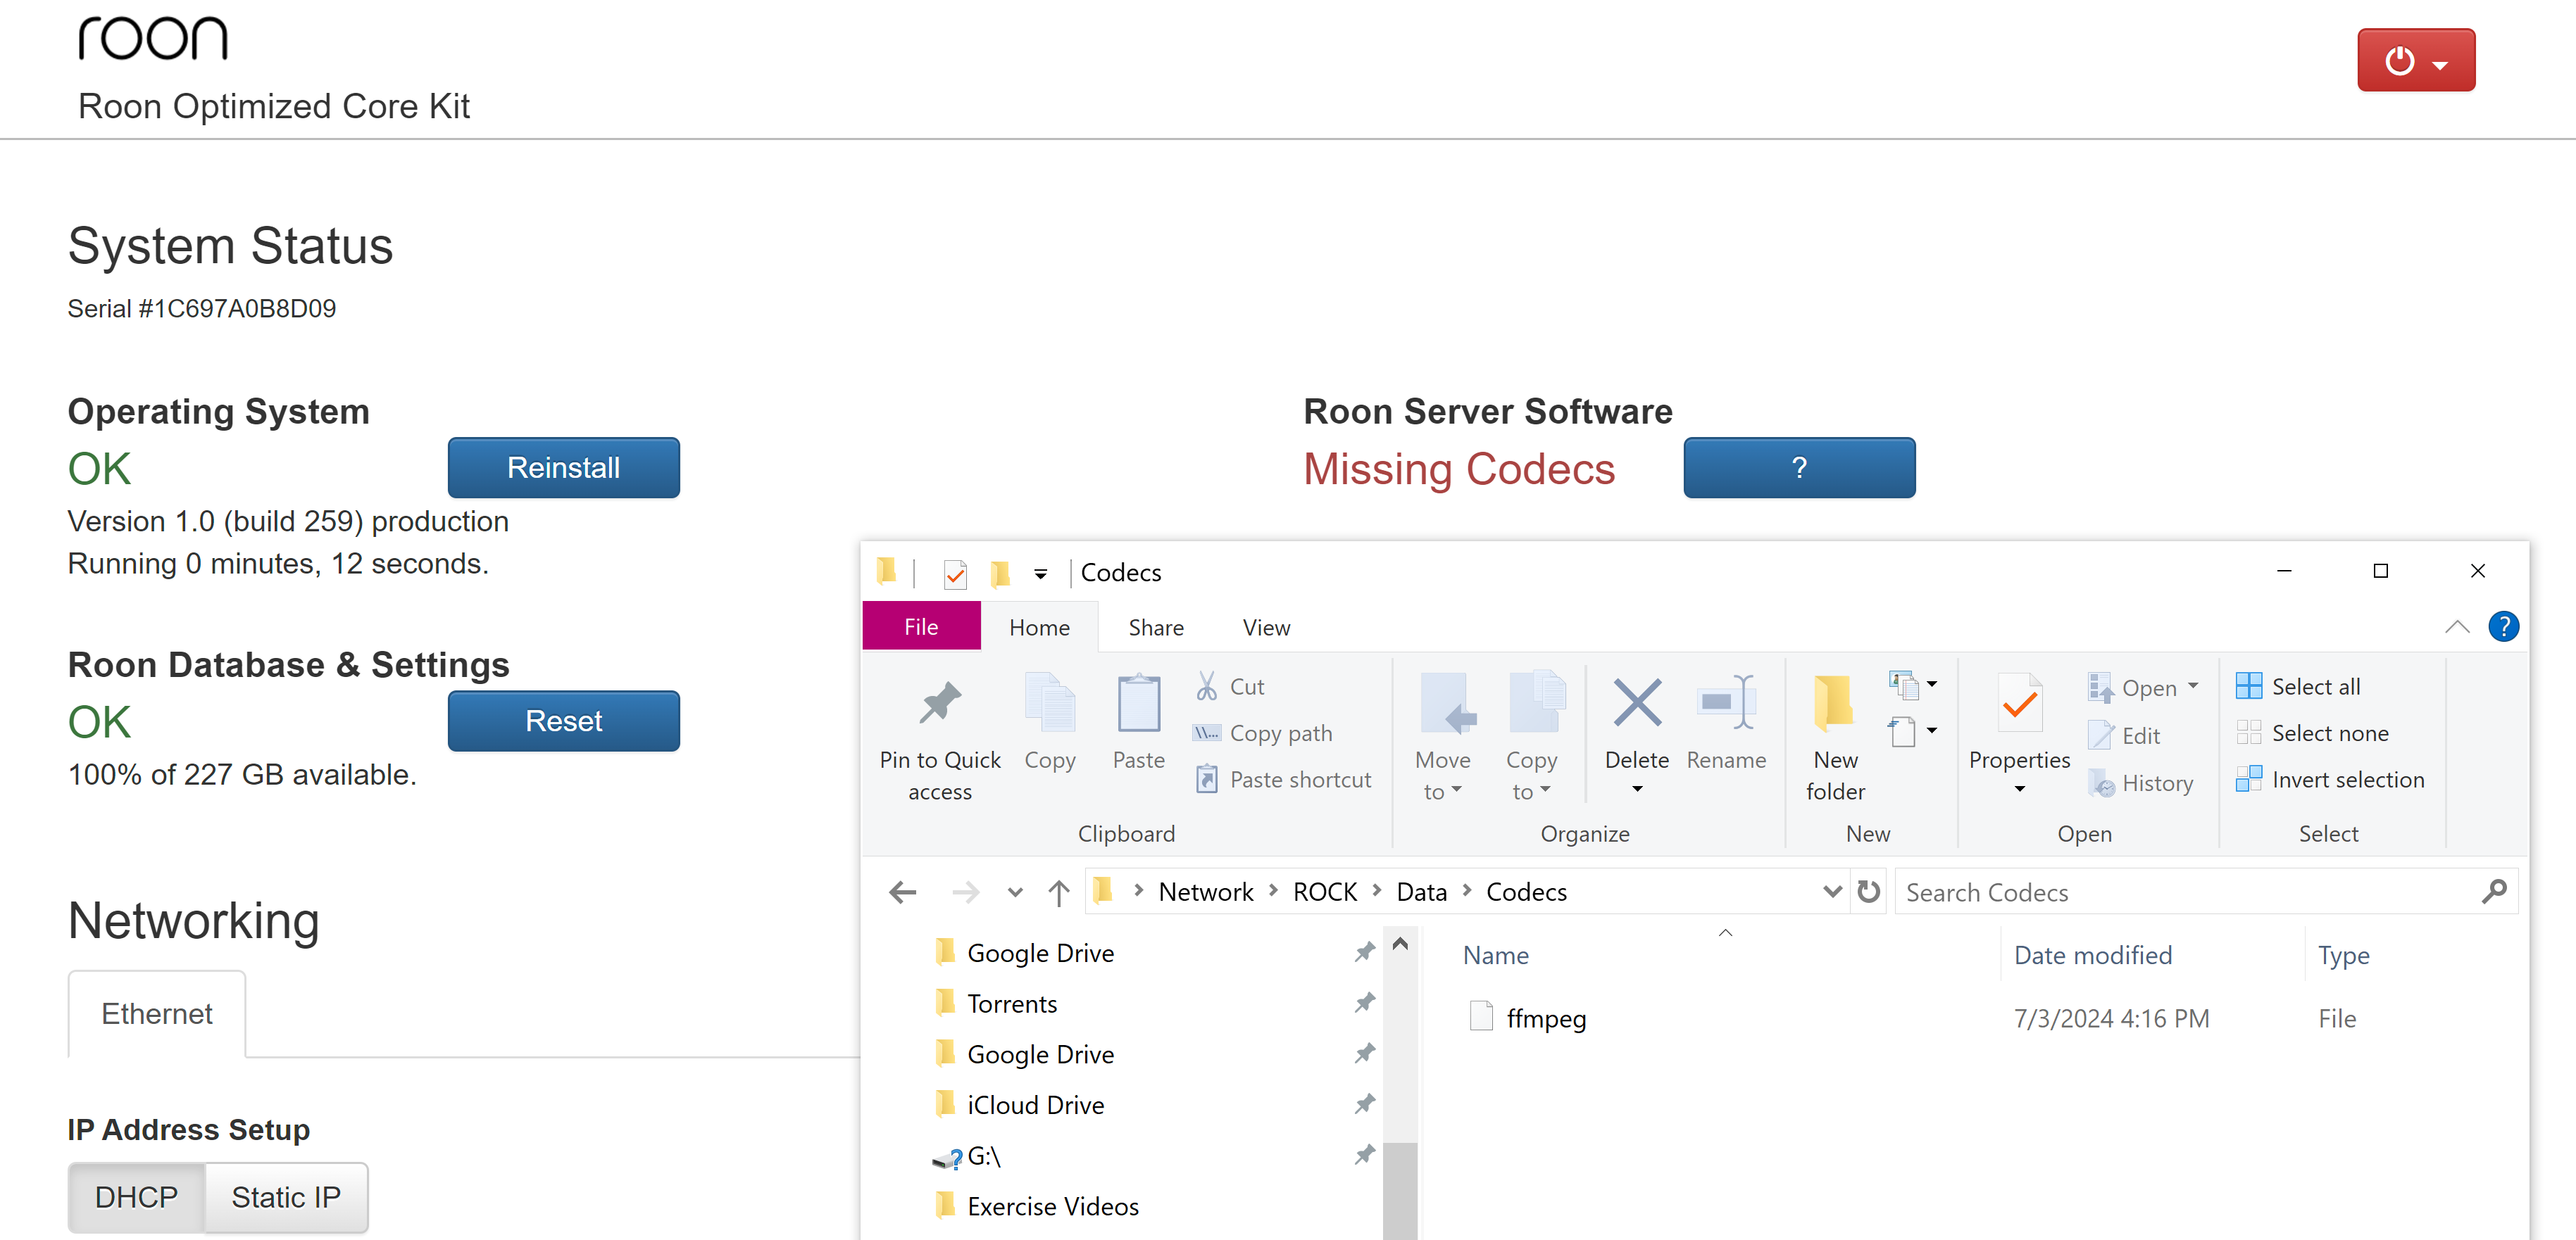
Task: Click the Copy icon in Clipboard group
Action: coord(1049,704)
